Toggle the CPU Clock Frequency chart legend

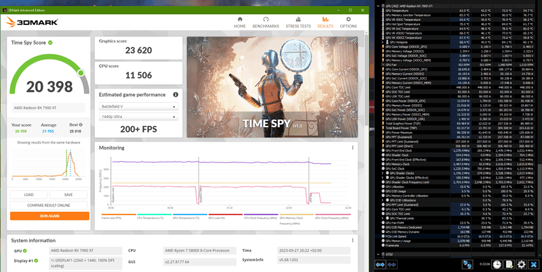261,217
